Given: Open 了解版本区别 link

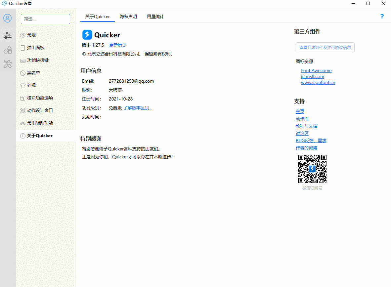Looking at the screenshot, I should coord(138,107).
